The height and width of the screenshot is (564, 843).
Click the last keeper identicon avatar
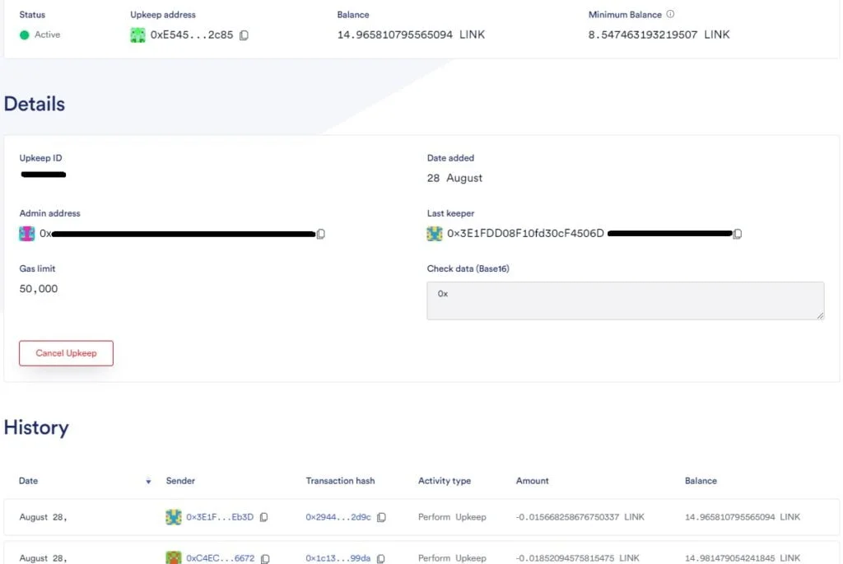(435, 234)
